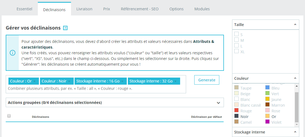Check the S size checkbox
This screenshot has height=137, width=305.
(236, 34)
